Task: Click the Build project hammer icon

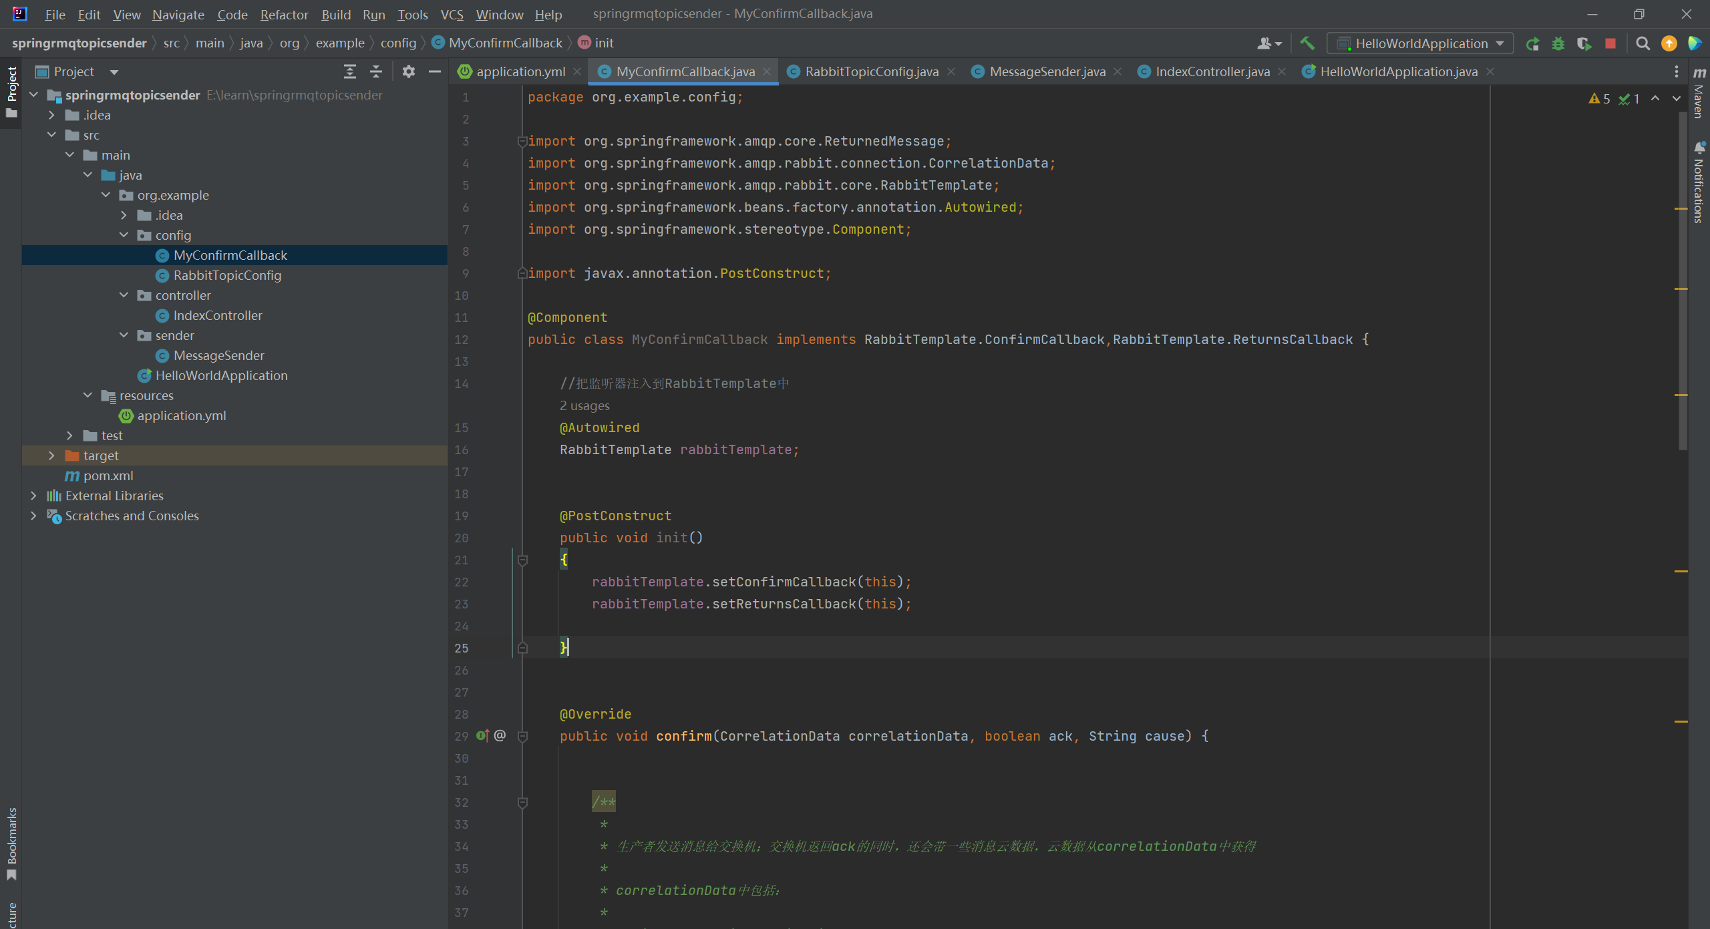Action: 1307,43
